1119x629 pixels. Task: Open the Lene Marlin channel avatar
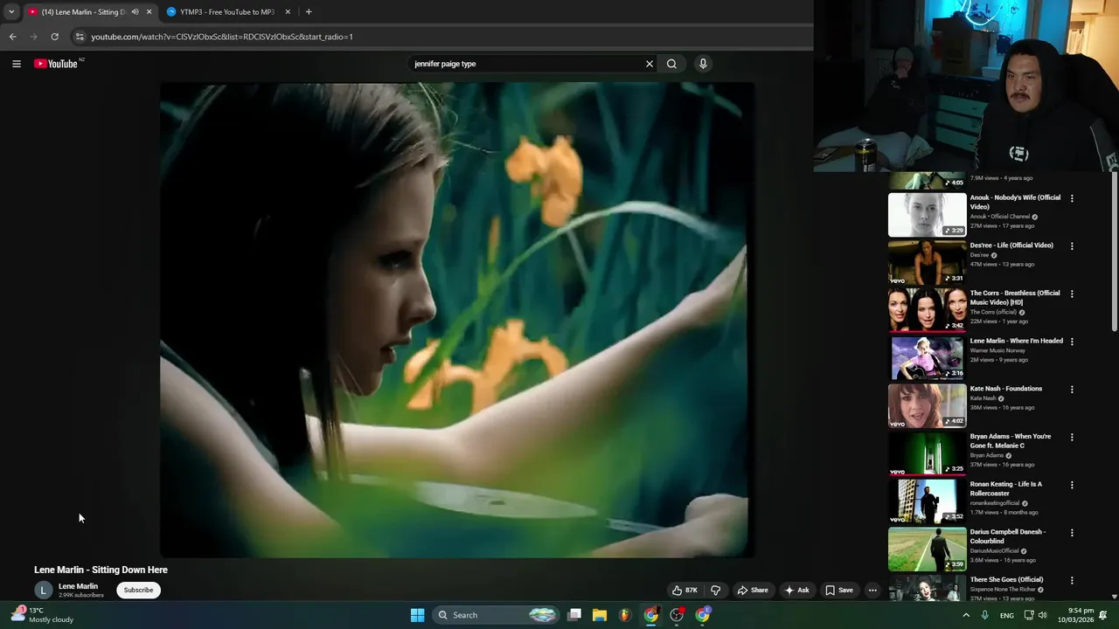pyautogui.click(x=43, y=591)
